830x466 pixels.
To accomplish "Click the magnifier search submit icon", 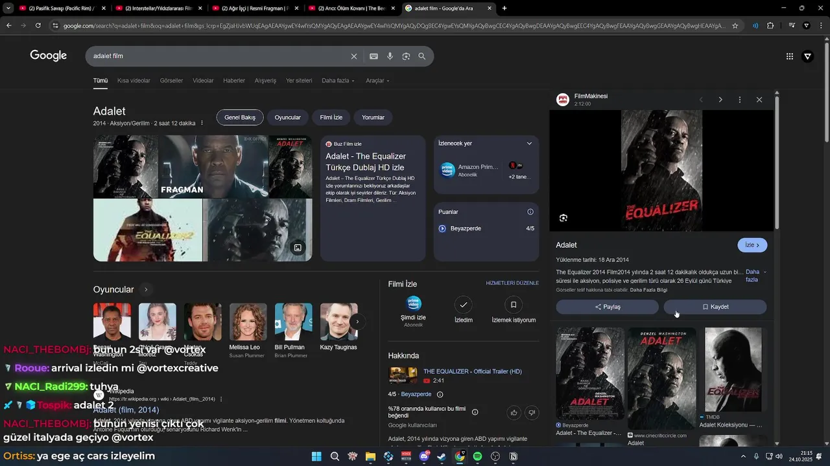I will point(422,56).
